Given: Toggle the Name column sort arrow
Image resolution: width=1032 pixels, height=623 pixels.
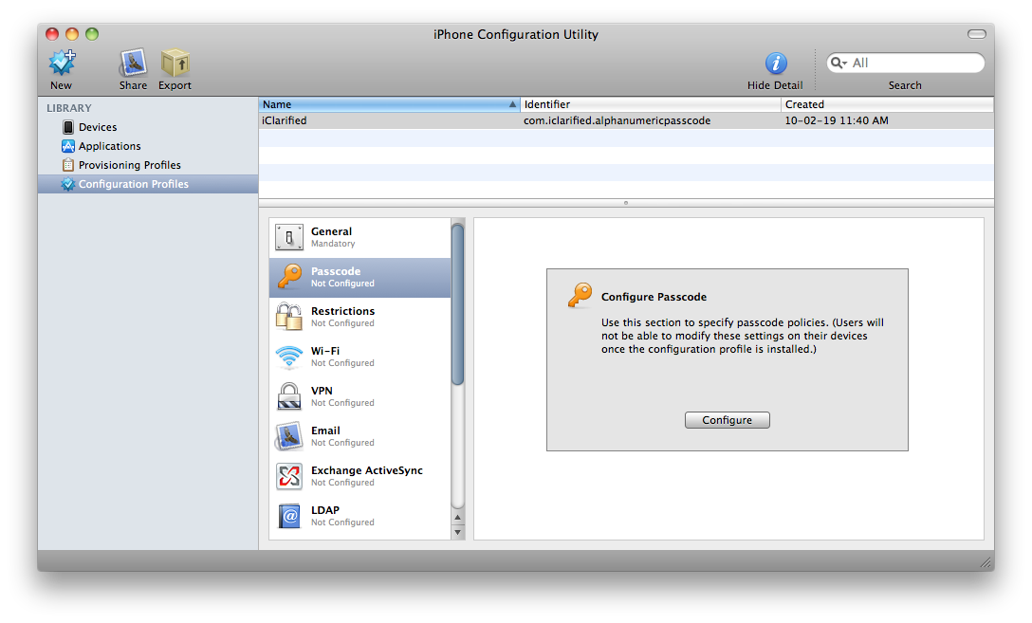Looking at the screenshot, I should point(512,104).
